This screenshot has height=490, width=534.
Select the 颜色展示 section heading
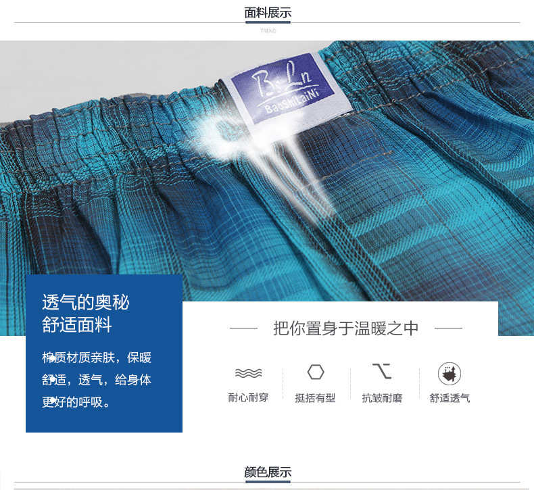click(x=268, y=472)
